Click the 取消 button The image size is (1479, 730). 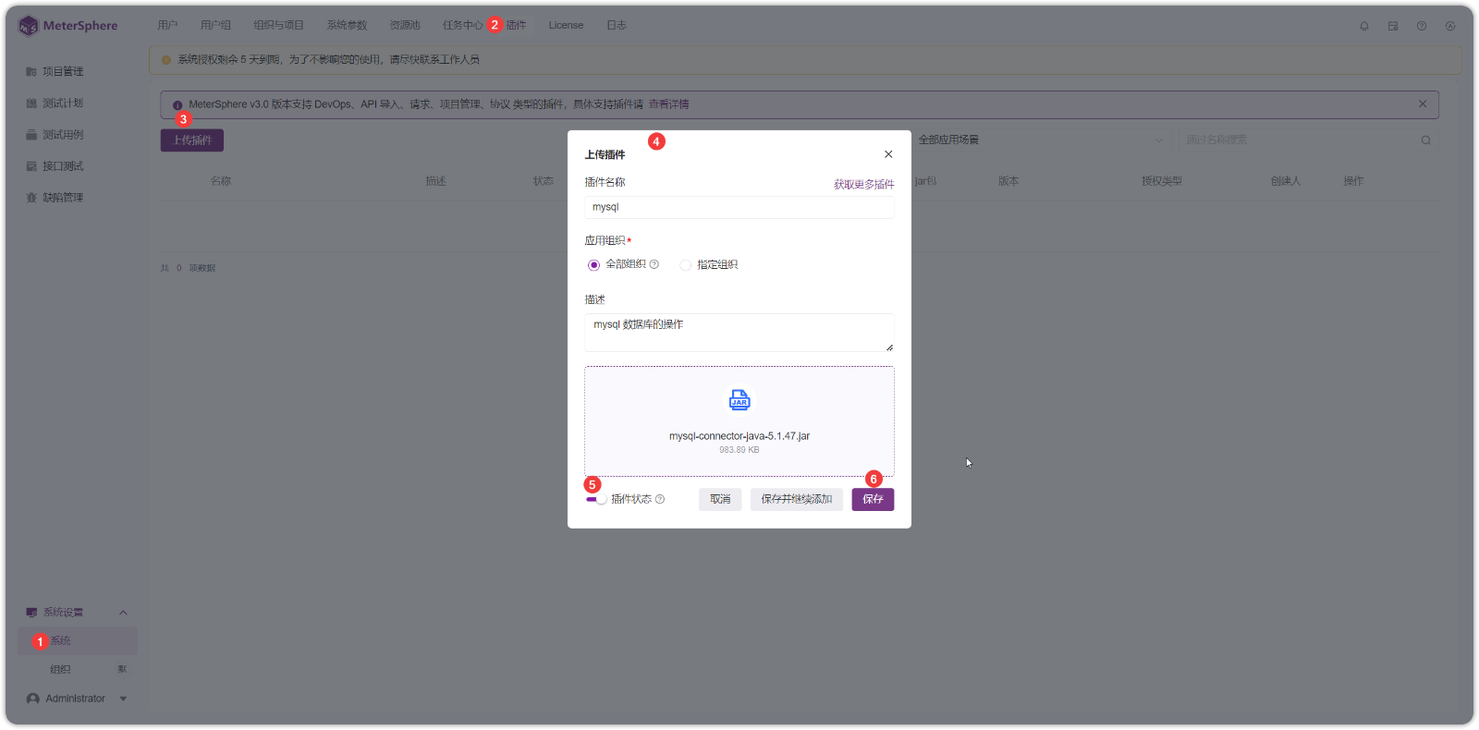pos(720,499)
